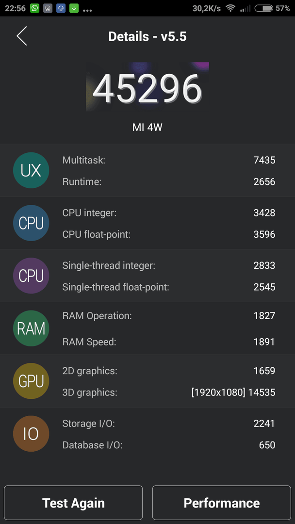
Task: Tap the RAM Speed result row
Action: pos(169,342)
